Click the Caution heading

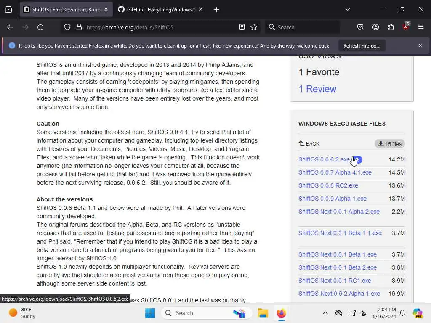tap(48, 124)
